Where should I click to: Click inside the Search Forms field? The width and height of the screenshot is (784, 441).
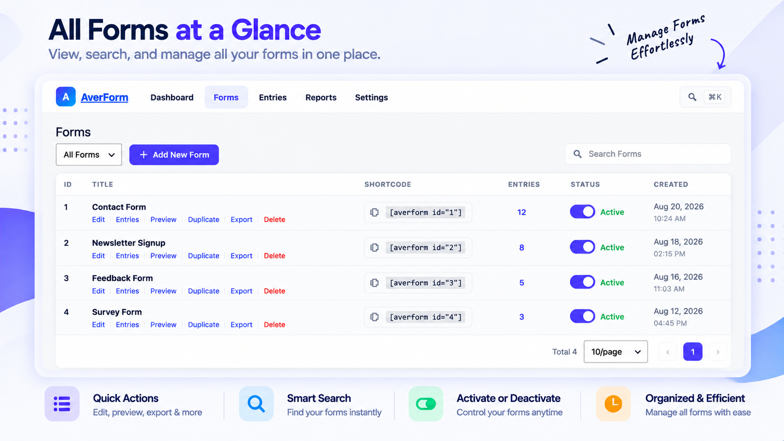648,154
